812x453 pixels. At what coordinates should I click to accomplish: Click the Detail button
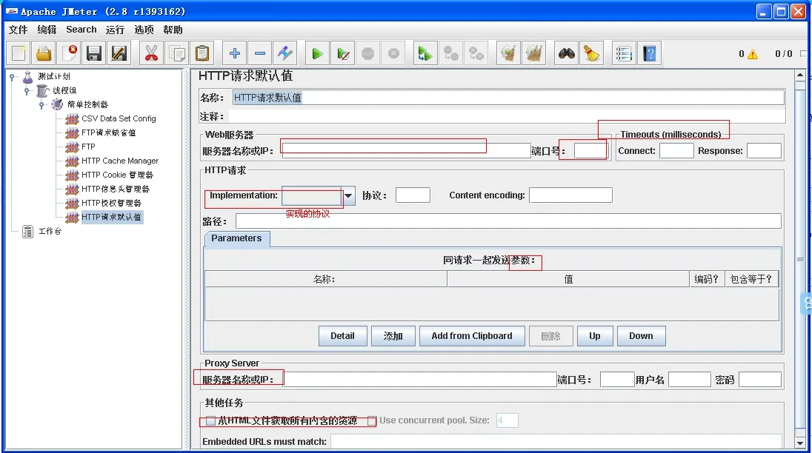pos(343,336)
